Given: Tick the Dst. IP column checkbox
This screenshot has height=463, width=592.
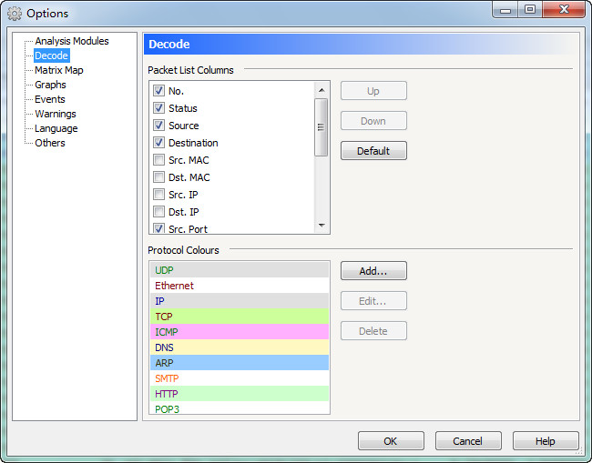Looking at the screenshot, I should (159, 212).
